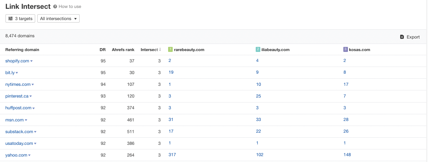Viewport: 428px width, 162px height.
Task: Open the huffpost.com referring domain
Action: [x=18, y=108]
